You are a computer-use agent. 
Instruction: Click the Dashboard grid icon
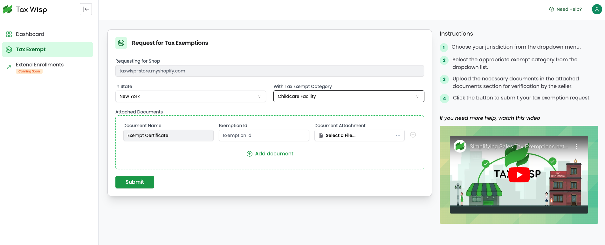9,34
